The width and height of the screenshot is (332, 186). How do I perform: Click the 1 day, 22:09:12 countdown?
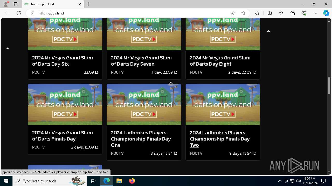click(164, 72)
